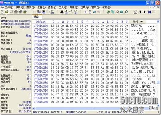Click 字符集 value ANSI ASCII

[x=25, y=105]
